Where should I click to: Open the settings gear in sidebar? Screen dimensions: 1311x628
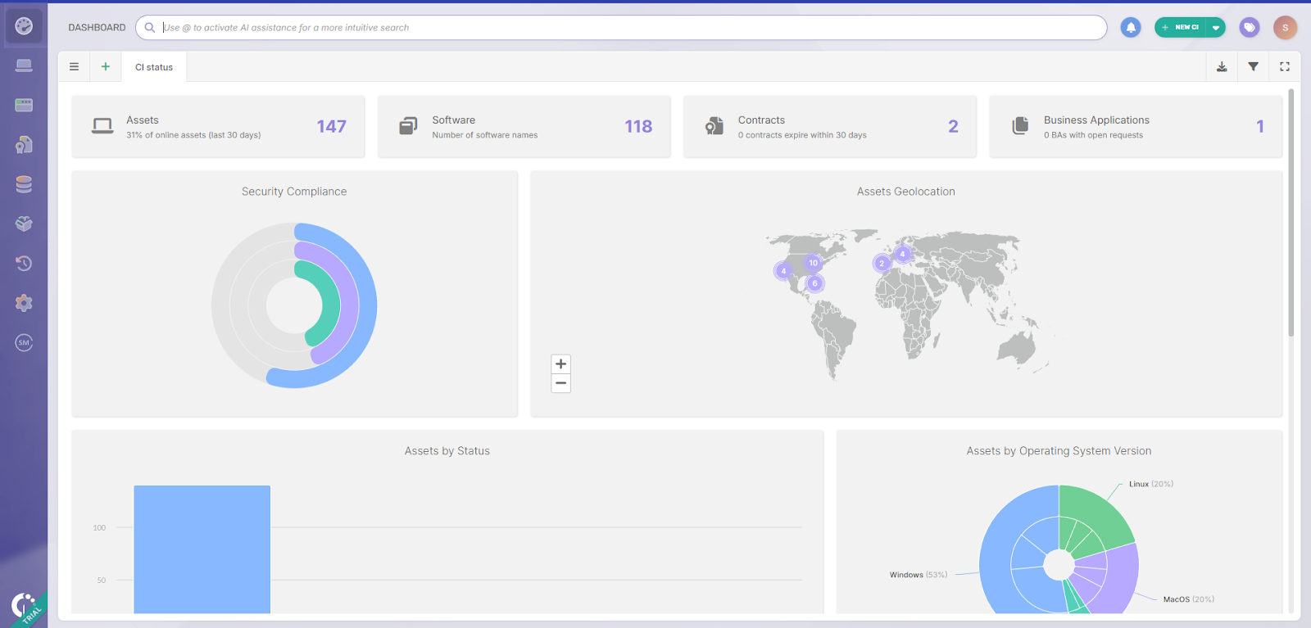coord(24,303)
